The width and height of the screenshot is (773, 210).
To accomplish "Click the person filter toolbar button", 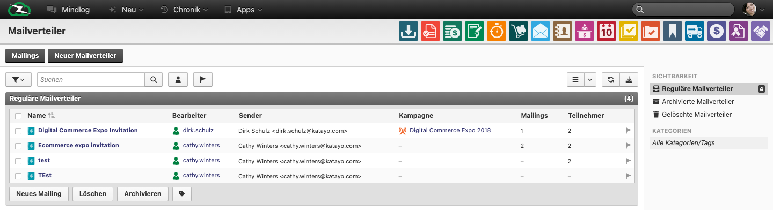I will (x=178, y=79).
